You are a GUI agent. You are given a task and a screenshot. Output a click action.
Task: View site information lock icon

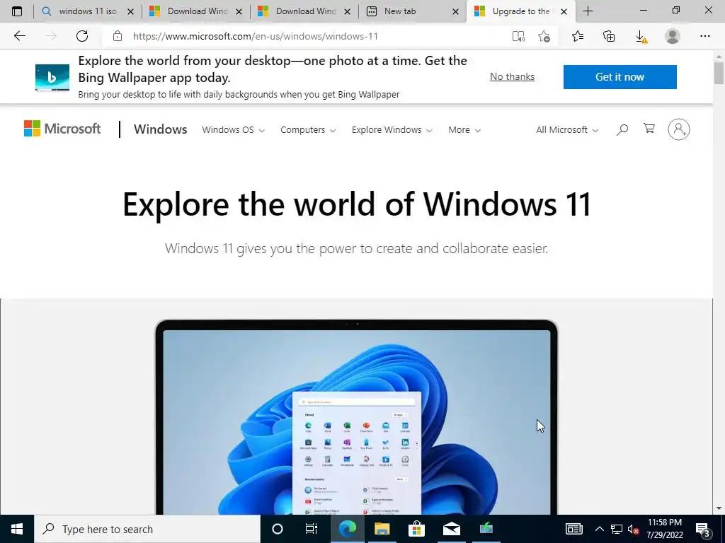[x=118, y=36]
